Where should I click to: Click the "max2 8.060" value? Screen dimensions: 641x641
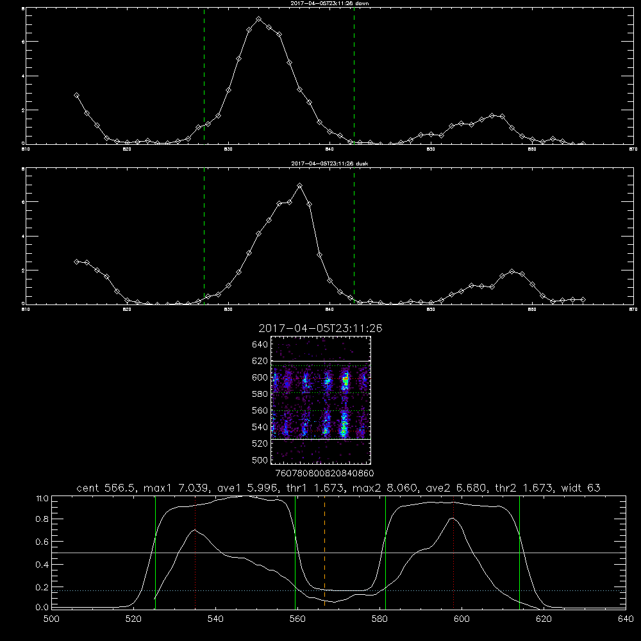(384, 488)
